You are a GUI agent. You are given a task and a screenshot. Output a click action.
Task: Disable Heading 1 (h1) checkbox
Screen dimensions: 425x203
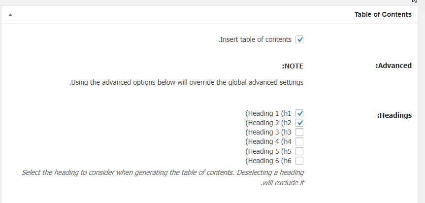click(x=299, y=113)
